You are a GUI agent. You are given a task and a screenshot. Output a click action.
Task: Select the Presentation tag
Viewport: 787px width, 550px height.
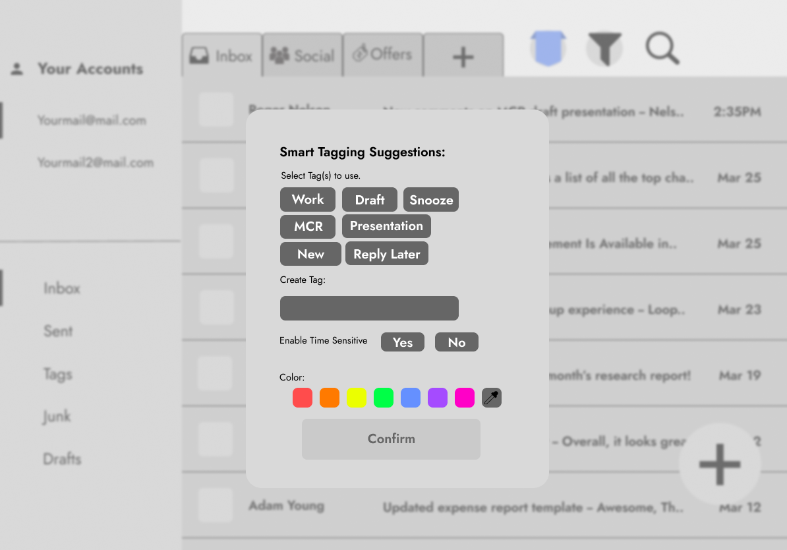(386, 226)
